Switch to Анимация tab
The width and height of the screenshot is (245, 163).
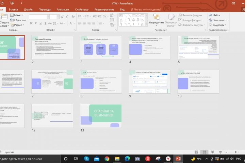tap(63, 10)
